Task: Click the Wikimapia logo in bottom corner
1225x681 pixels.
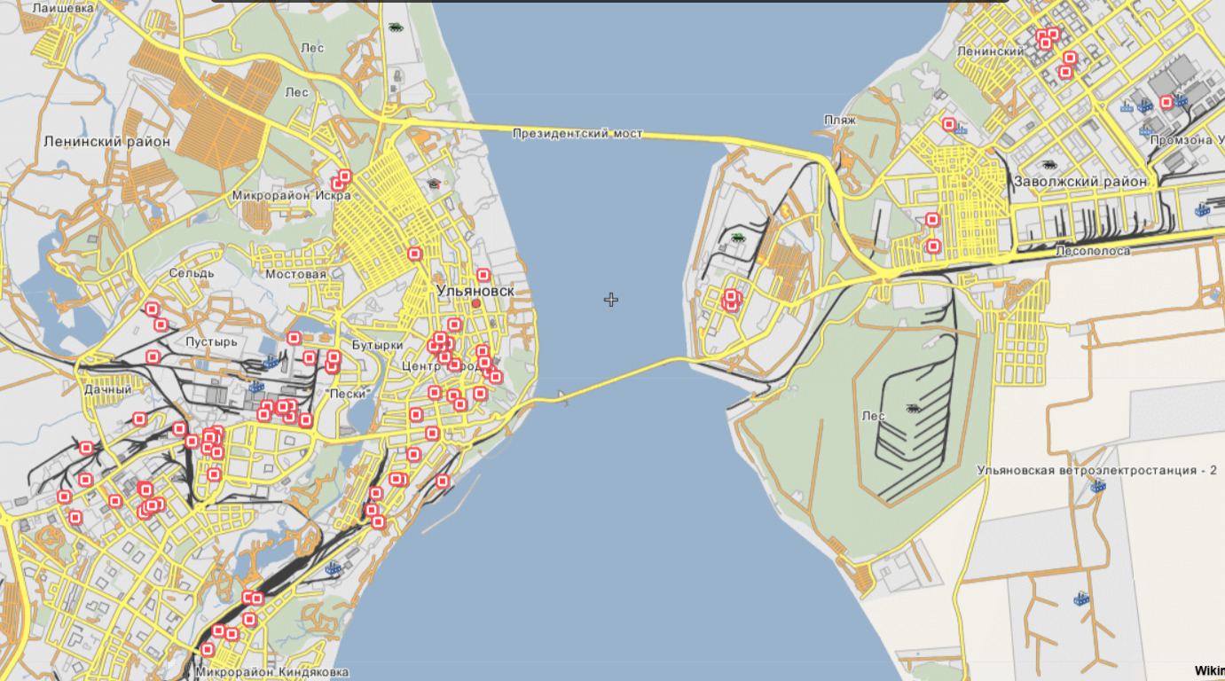Action: [1209, 671]
